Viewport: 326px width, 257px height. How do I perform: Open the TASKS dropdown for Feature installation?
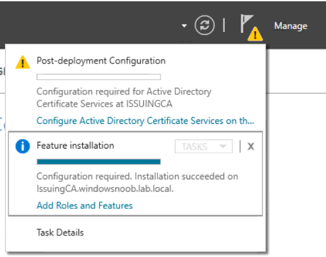click(x=204, y=147)
